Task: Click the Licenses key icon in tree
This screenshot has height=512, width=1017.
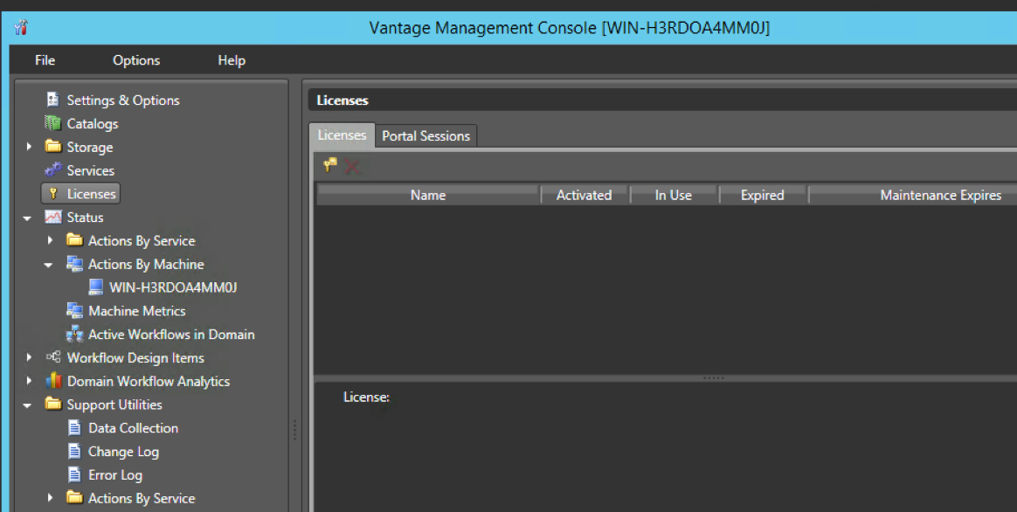Action: click(54, 193)
